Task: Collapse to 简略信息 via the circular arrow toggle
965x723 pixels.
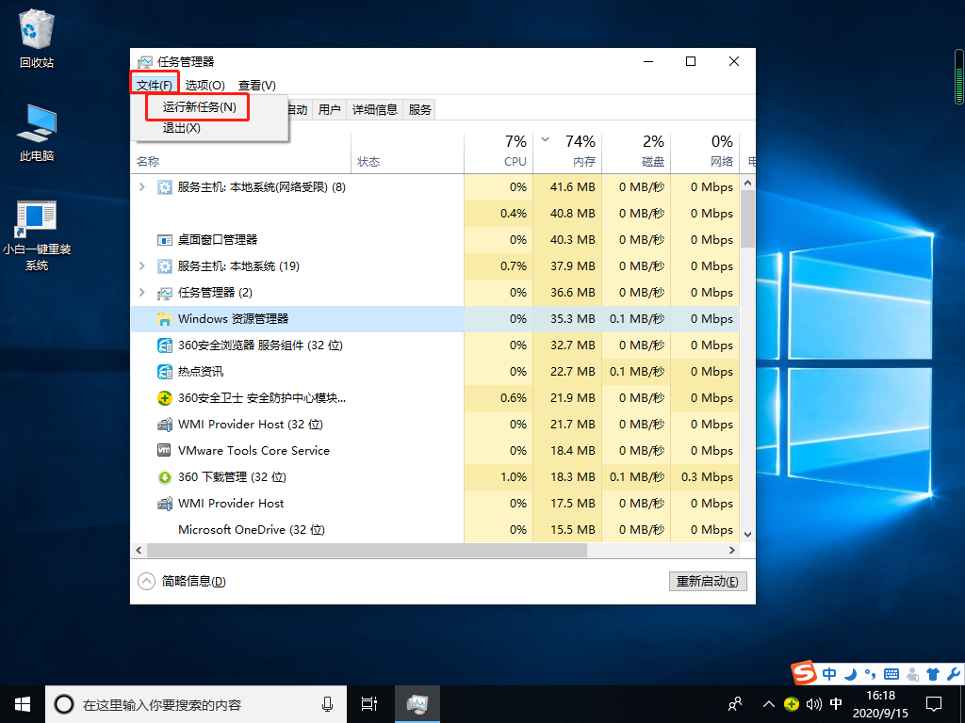Action: tap(146, 581)
